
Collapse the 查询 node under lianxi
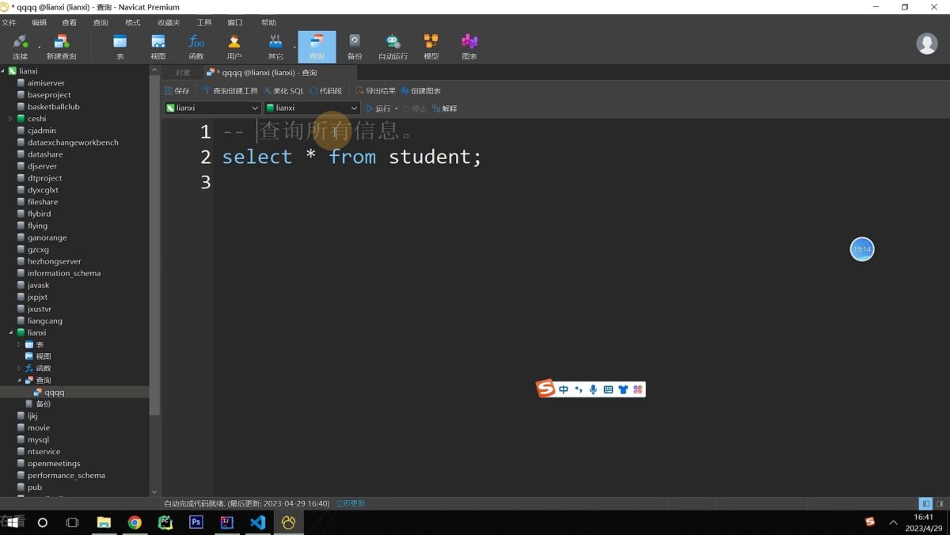click(x=20, y=380)
